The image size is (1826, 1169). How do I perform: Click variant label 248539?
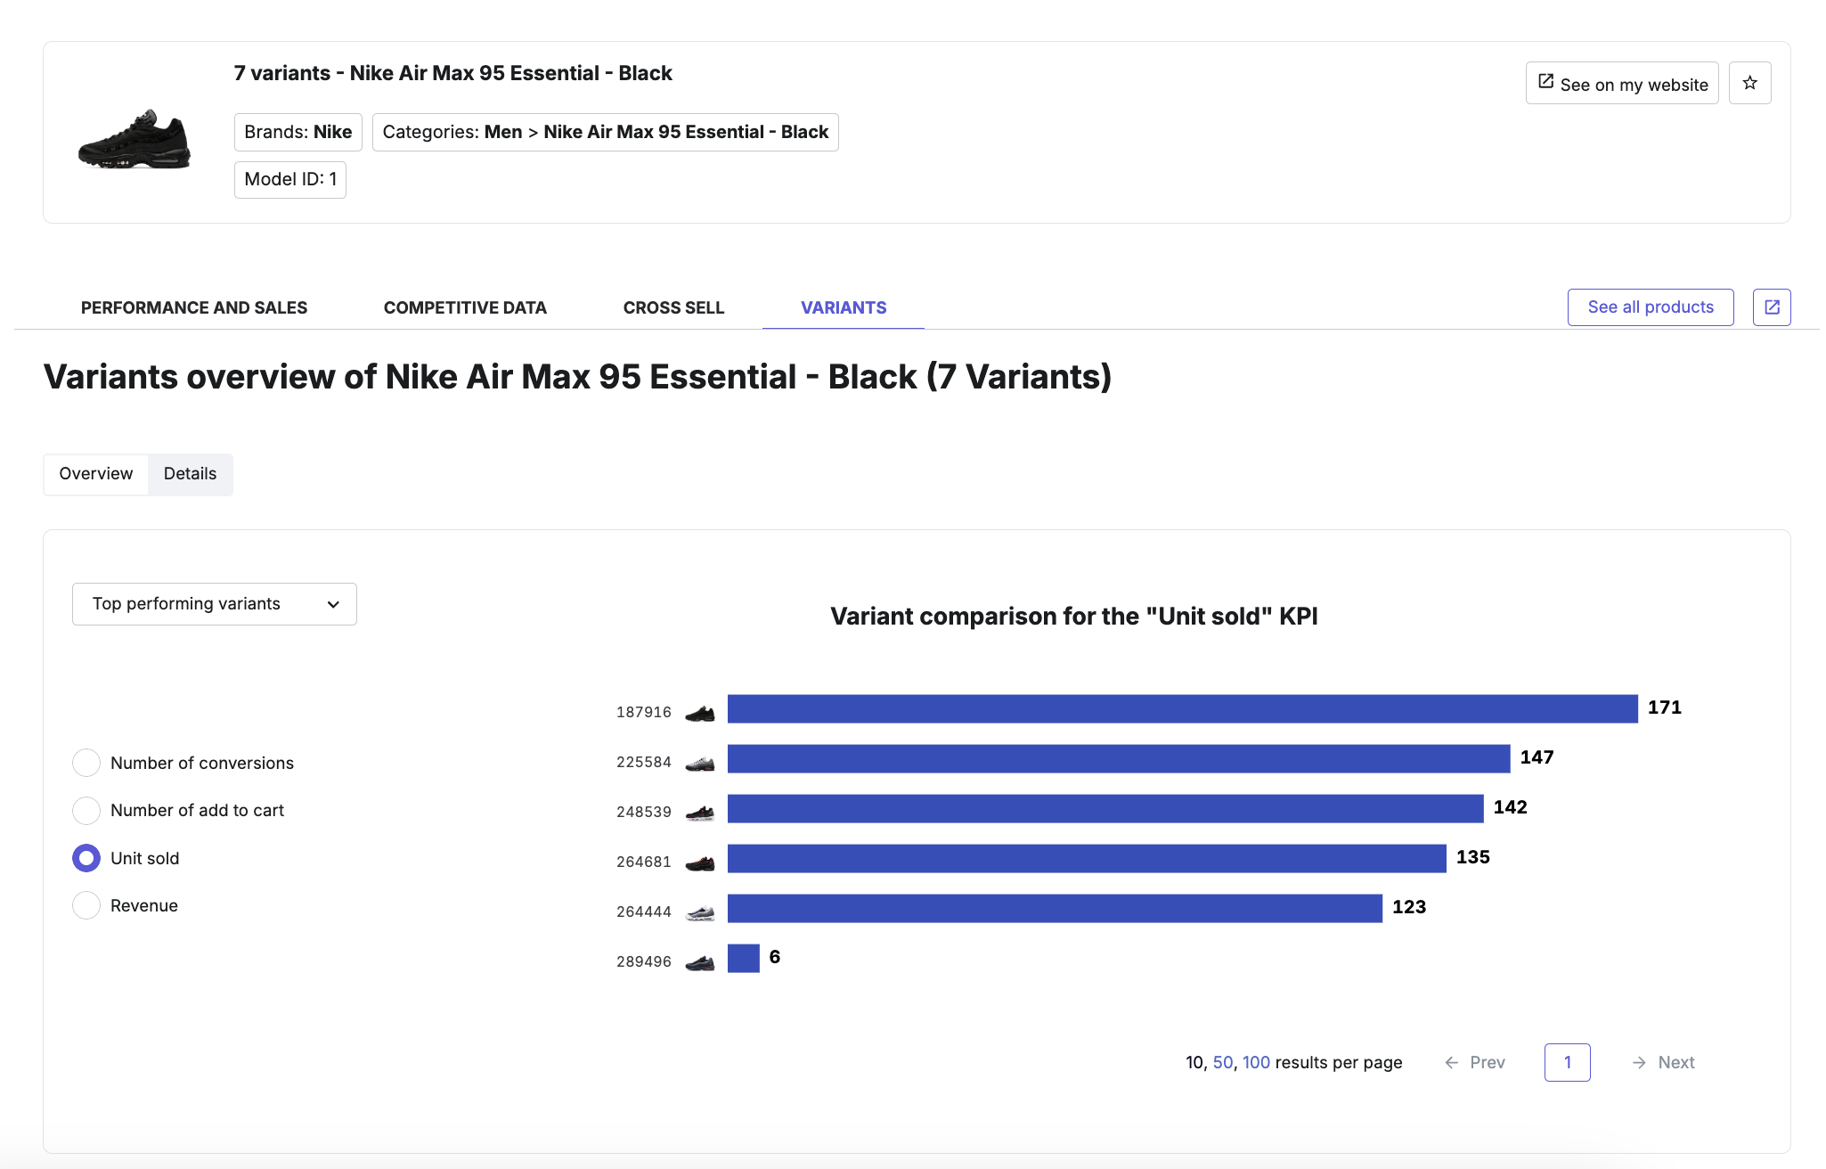click(644, 812)
